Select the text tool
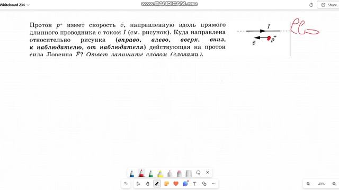The width and height of the screenshot is (339, 190). point(194,184)
